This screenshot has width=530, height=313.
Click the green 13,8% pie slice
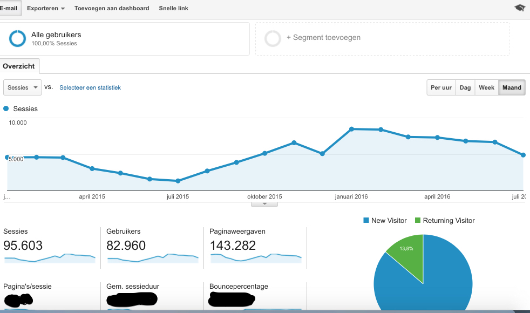409,254
